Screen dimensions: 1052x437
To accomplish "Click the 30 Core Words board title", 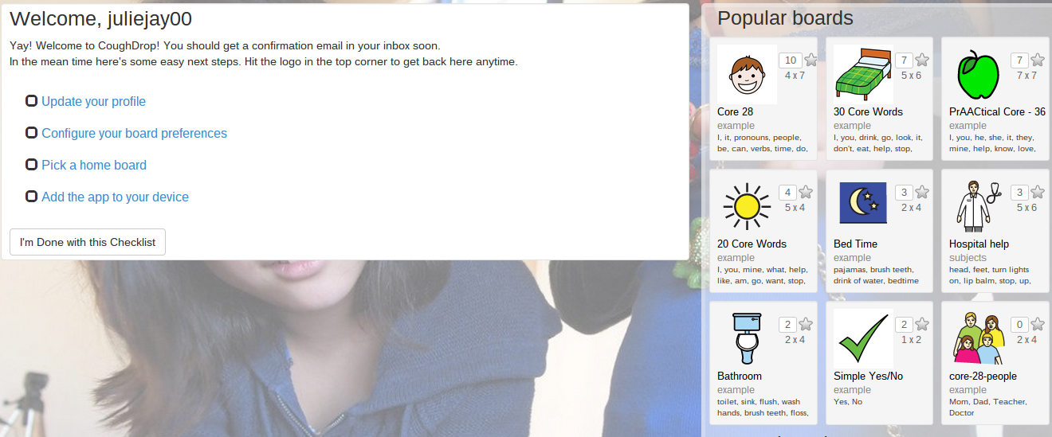I will click(x=868, y=112).
